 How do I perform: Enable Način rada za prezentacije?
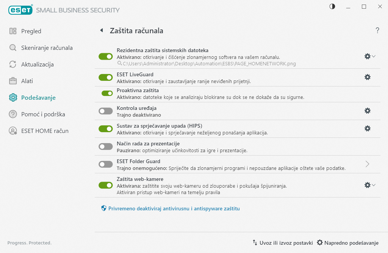[105, 146]
